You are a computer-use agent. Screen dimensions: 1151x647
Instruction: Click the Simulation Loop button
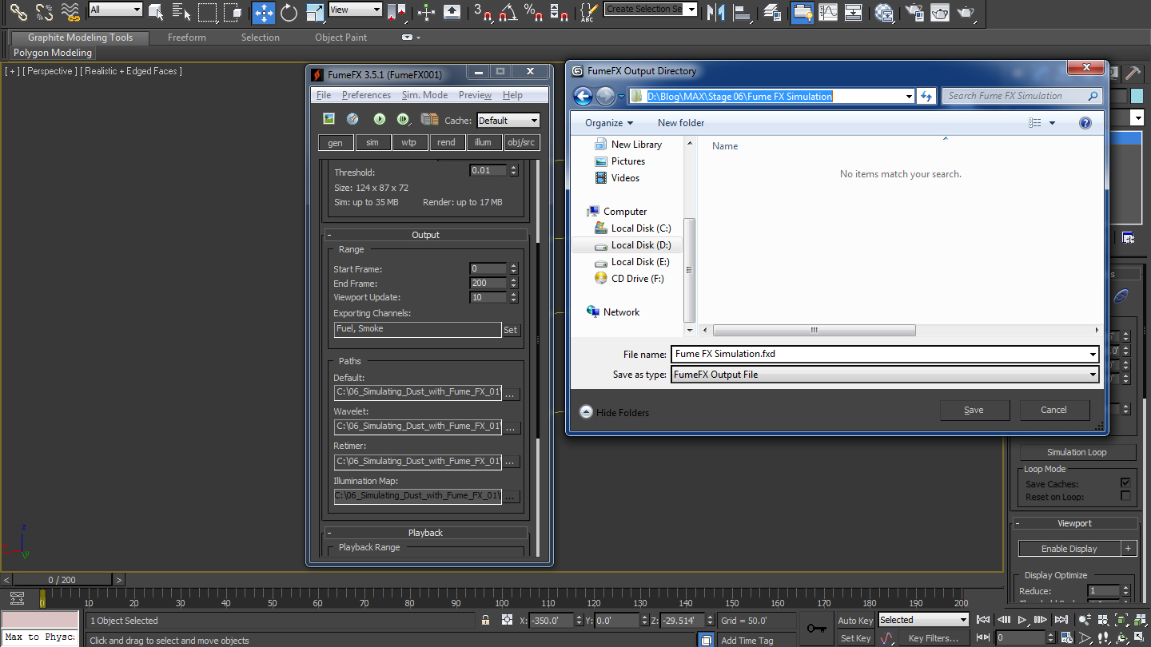pyautogui.click(x=1077, y=452)
